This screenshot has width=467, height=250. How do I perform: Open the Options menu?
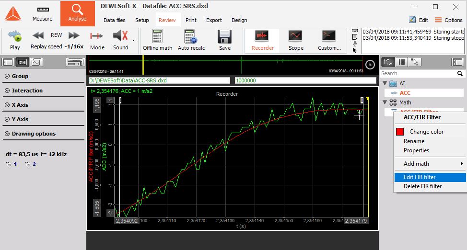click(448, 20)
